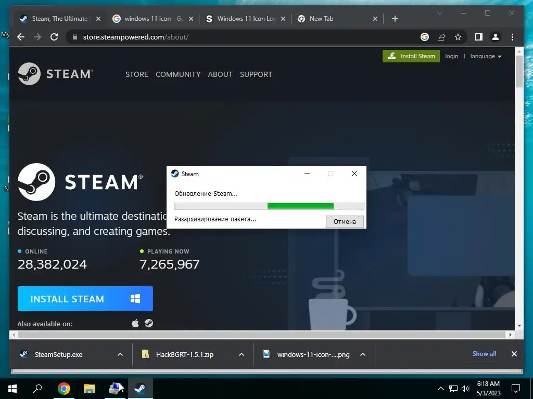Viewport: 533px width, 399px height.
Task: Reload the Steam about page
Action: coord(54,37)
